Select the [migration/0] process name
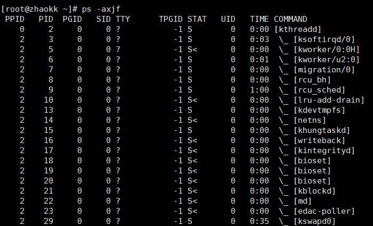This screenshot has height=226, width=373. coord(324,70)
